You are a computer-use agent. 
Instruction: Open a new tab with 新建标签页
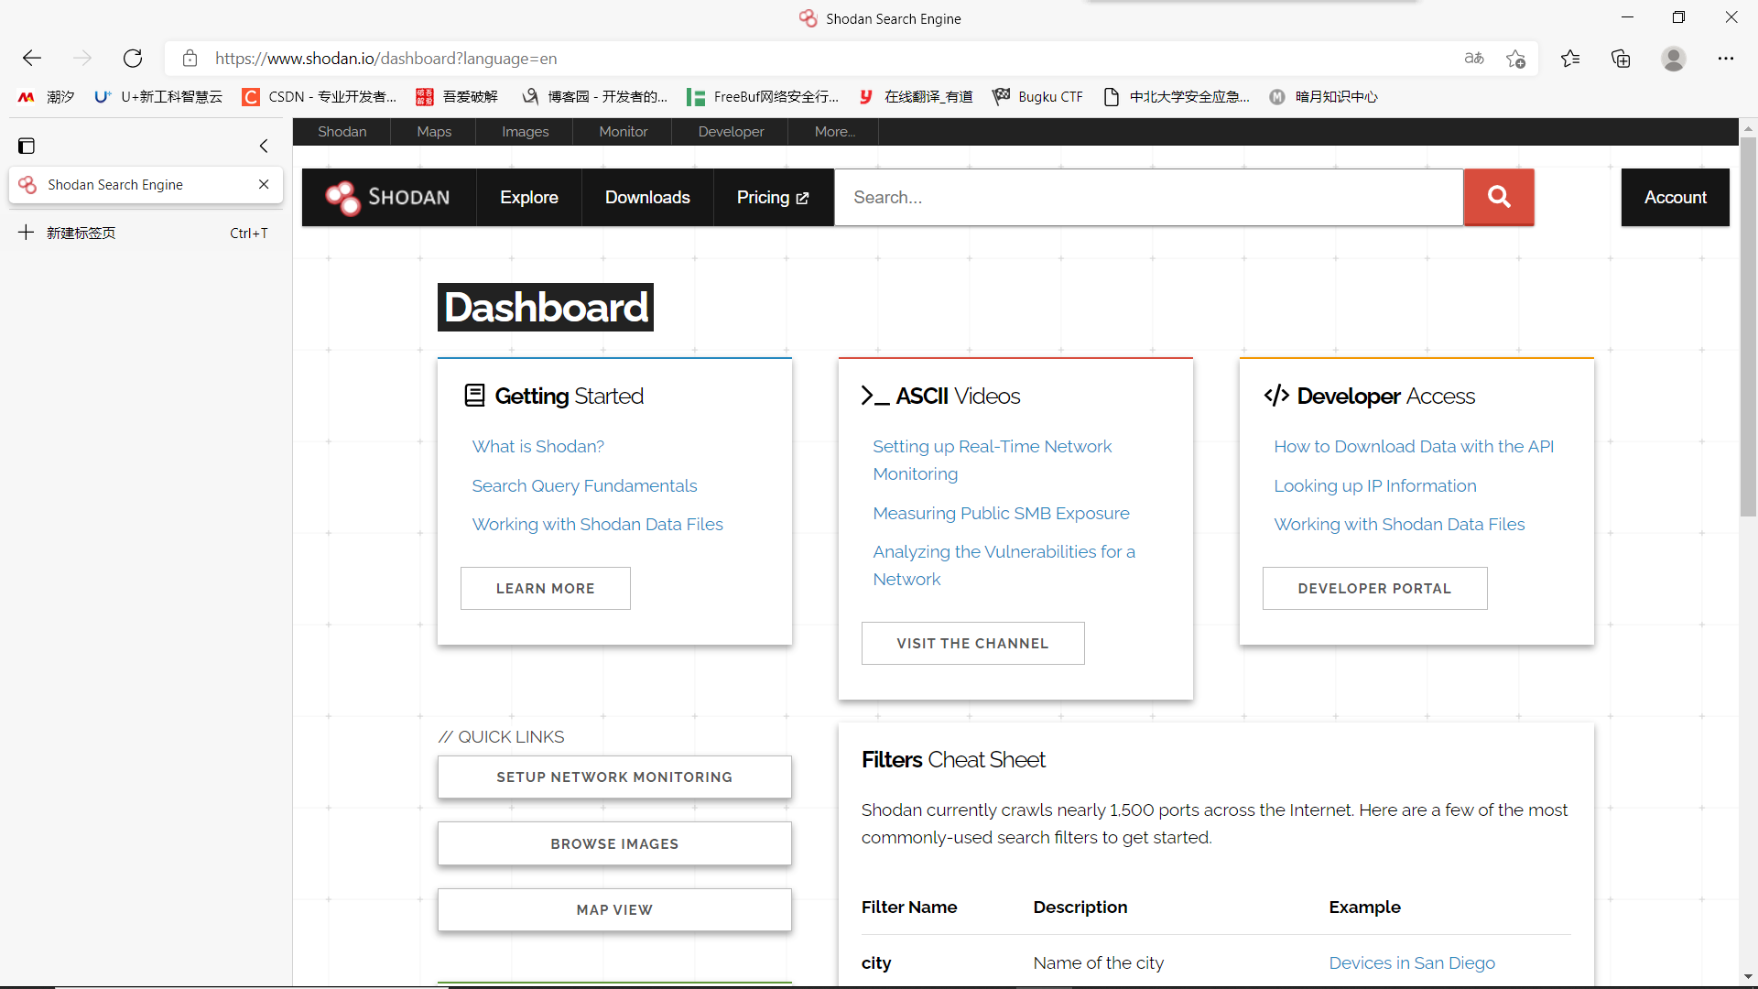(x=146, y=233)
